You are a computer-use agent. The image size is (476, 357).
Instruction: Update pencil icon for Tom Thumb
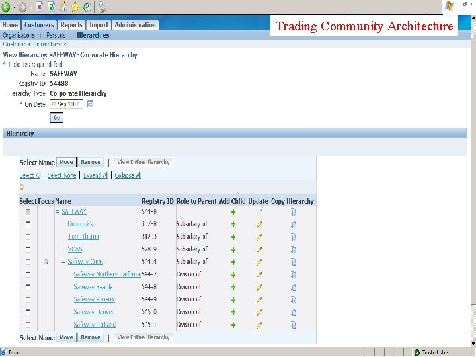[259, 237]
